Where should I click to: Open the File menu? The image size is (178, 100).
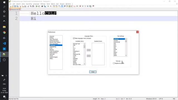click(x=10, y=4)
